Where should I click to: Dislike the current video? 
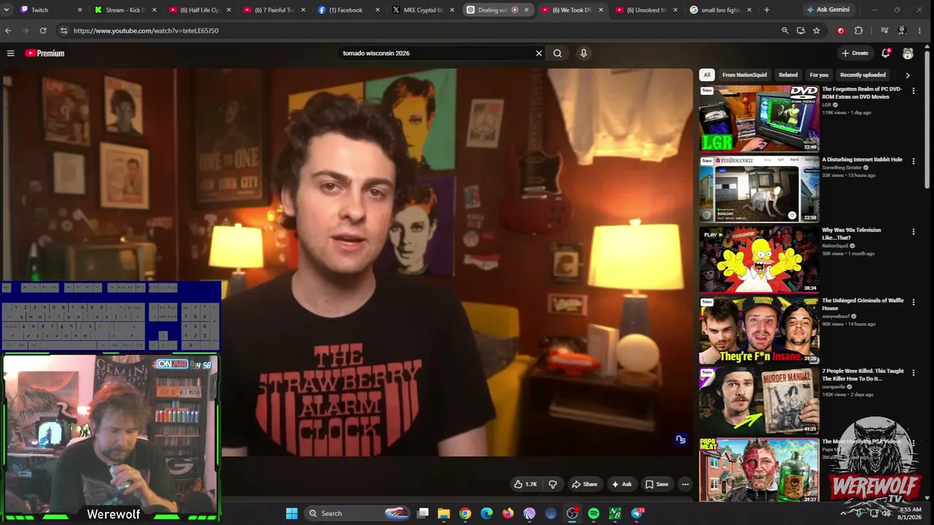552,484
